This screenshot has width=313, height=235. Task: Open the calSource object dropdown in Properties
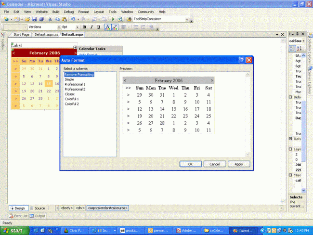(304, 41)
